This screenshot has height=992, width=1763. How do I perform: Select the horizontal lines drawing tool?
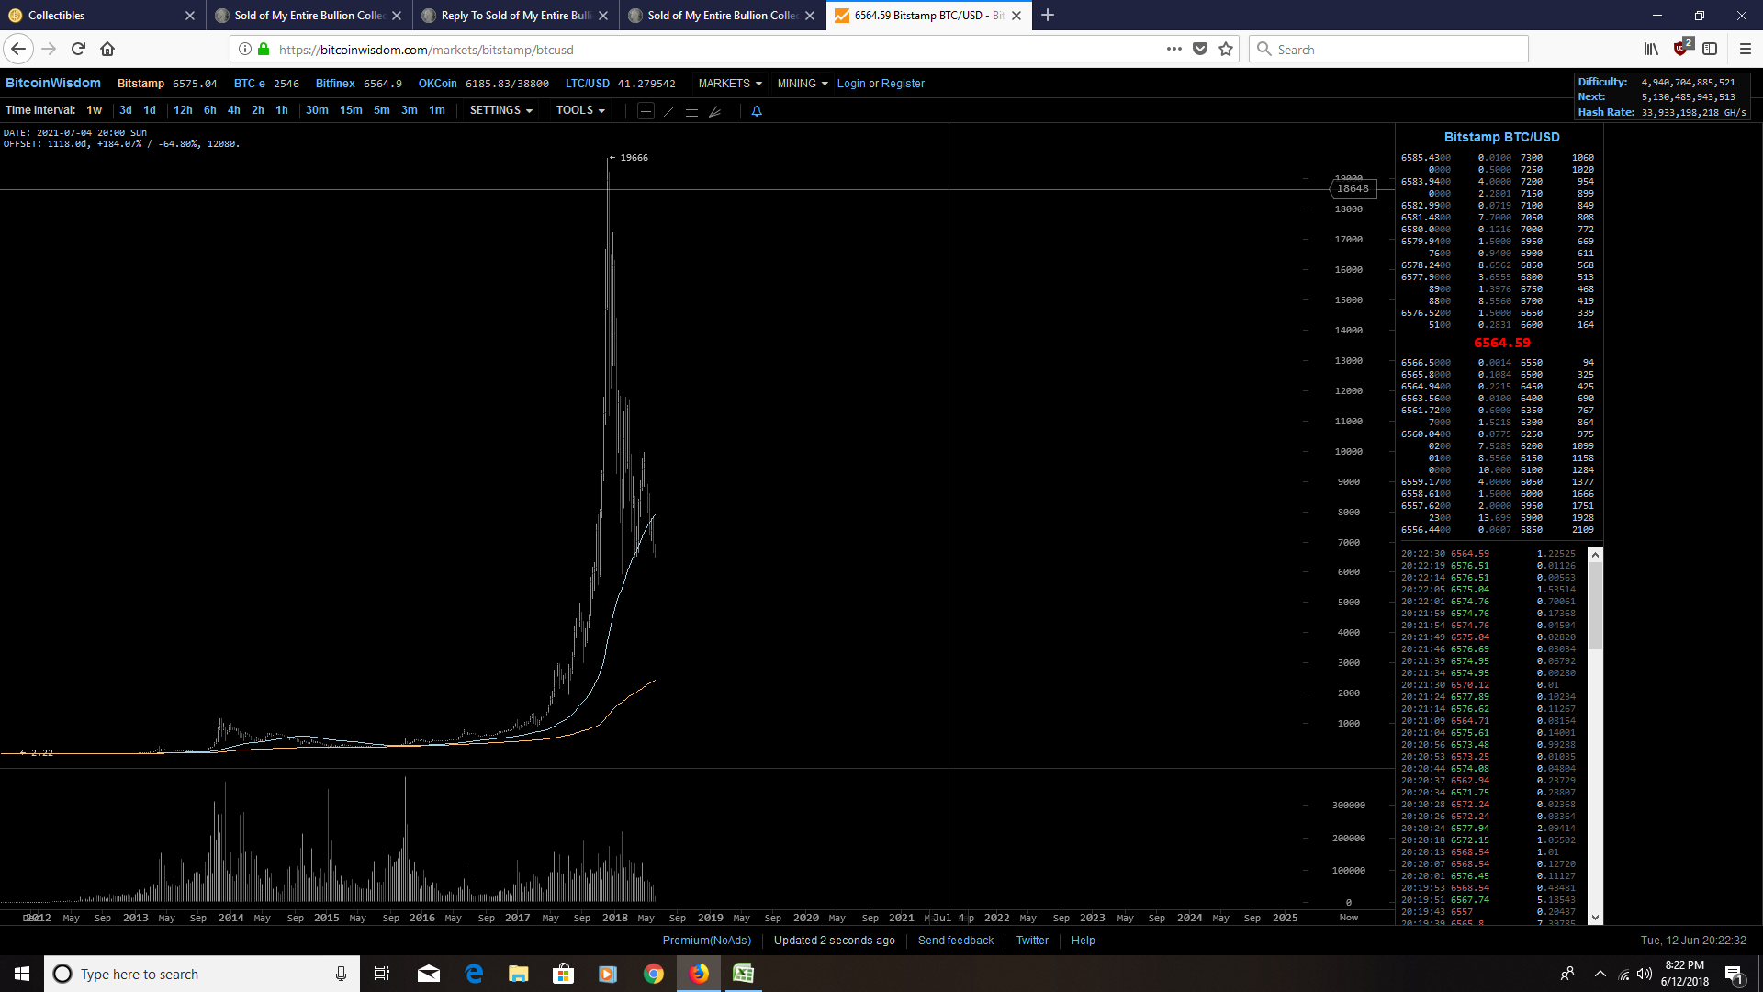(x=691, y=111)
